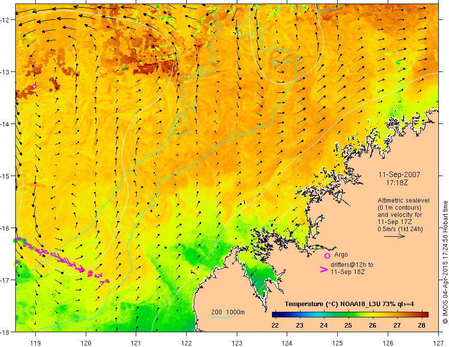Click the magenta Argo circle in legend
The width and height of the screenshot is (449, 347).
point(327,256)
